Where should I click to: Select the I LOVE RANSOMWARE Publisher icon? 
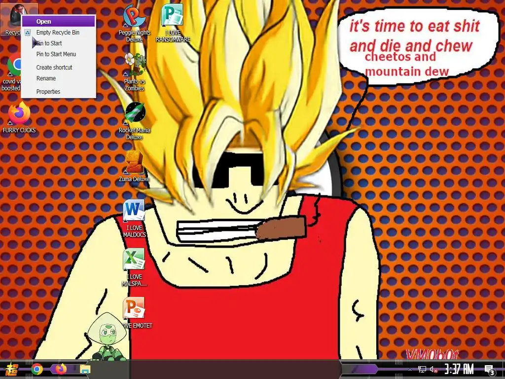pos(173,23)
